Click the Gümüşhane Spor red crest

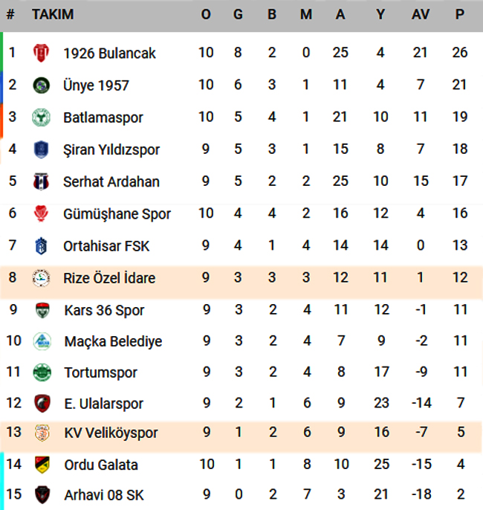(x=42, y=213)
